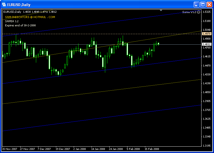Click the 1.3195 price scale value
The height and width of the screenshot is (153, 214).
tap(207, 146)
